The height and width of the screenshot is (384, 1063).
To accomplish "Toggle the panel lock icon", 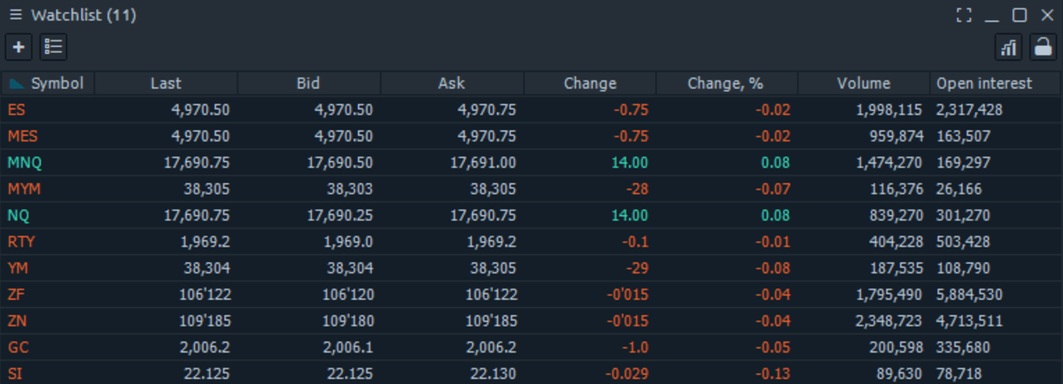I will (x=1042, y=47).
